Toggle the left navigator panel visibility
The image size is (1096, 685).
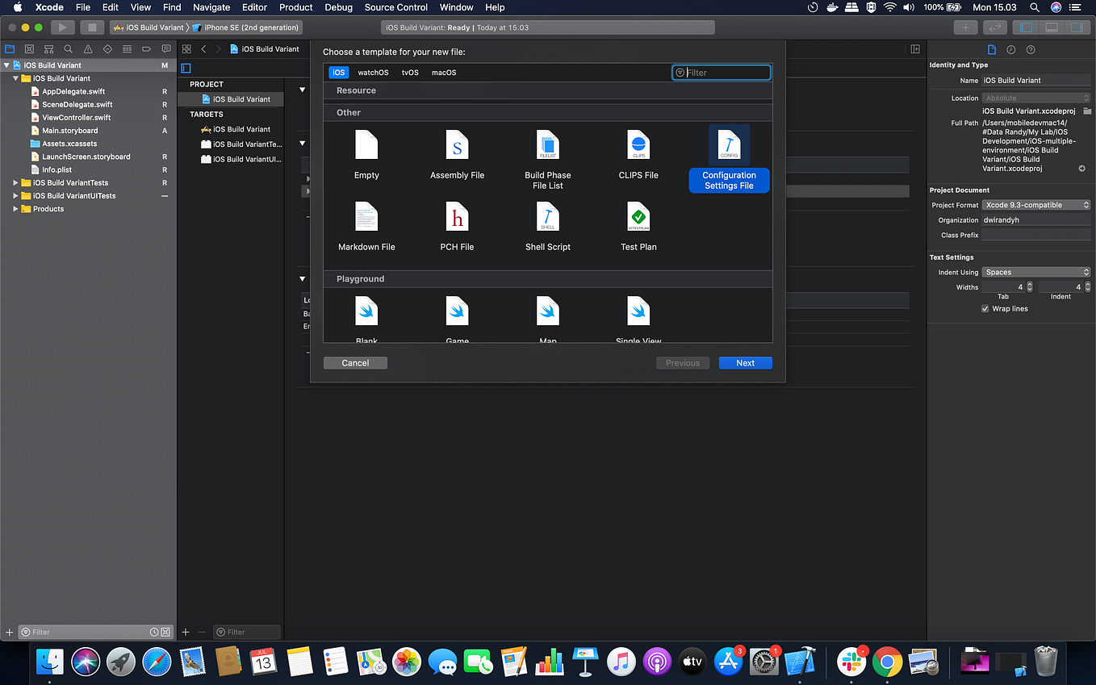pos(1027,27)
